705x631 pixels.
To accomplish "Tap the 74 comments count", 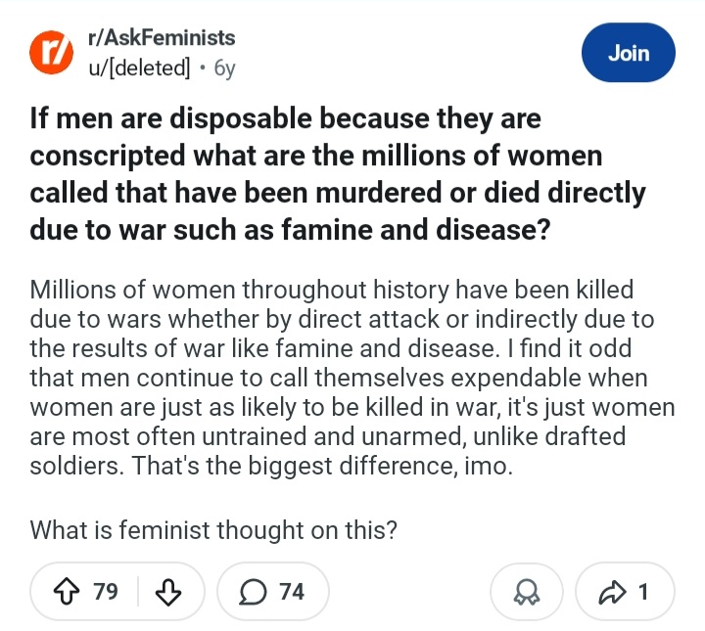I will click(292, 592).
